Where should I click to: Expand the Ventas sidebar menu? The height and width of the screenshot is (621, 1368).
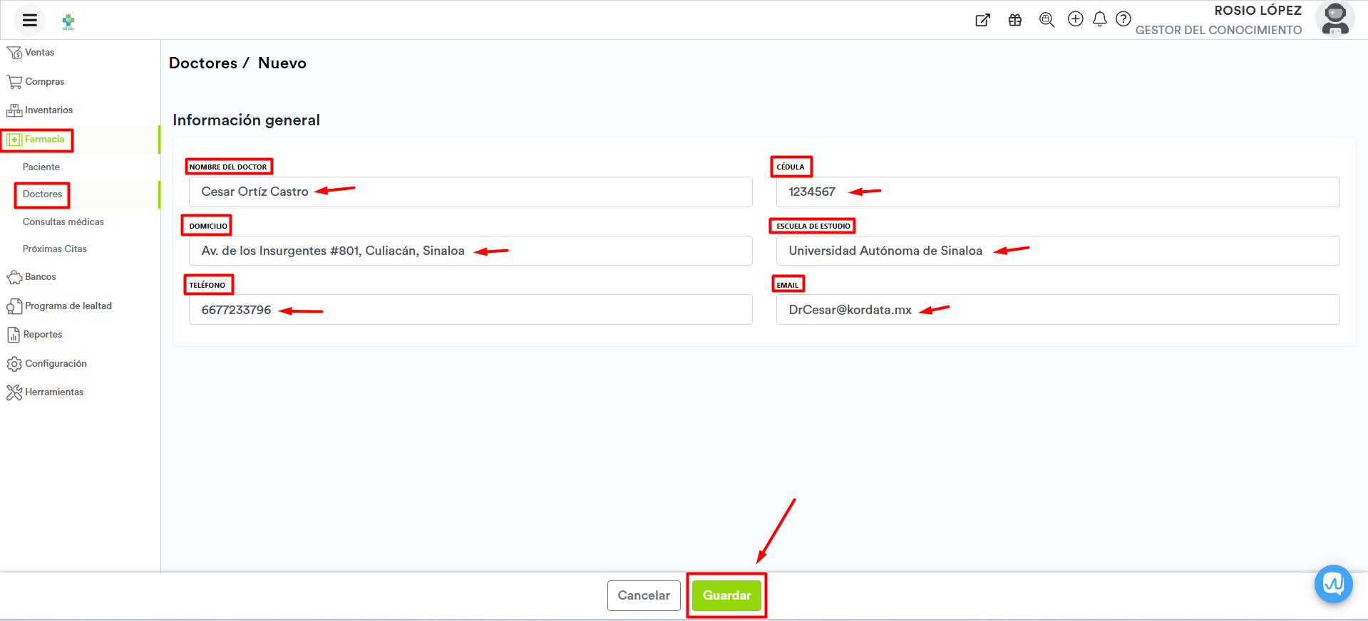point(39,53)
